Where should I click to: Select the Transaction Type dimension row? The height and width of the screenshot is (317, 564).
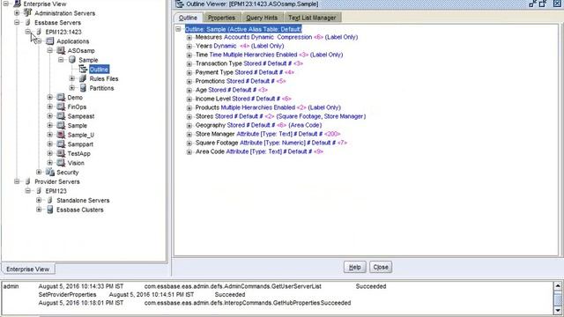point(249,63)
